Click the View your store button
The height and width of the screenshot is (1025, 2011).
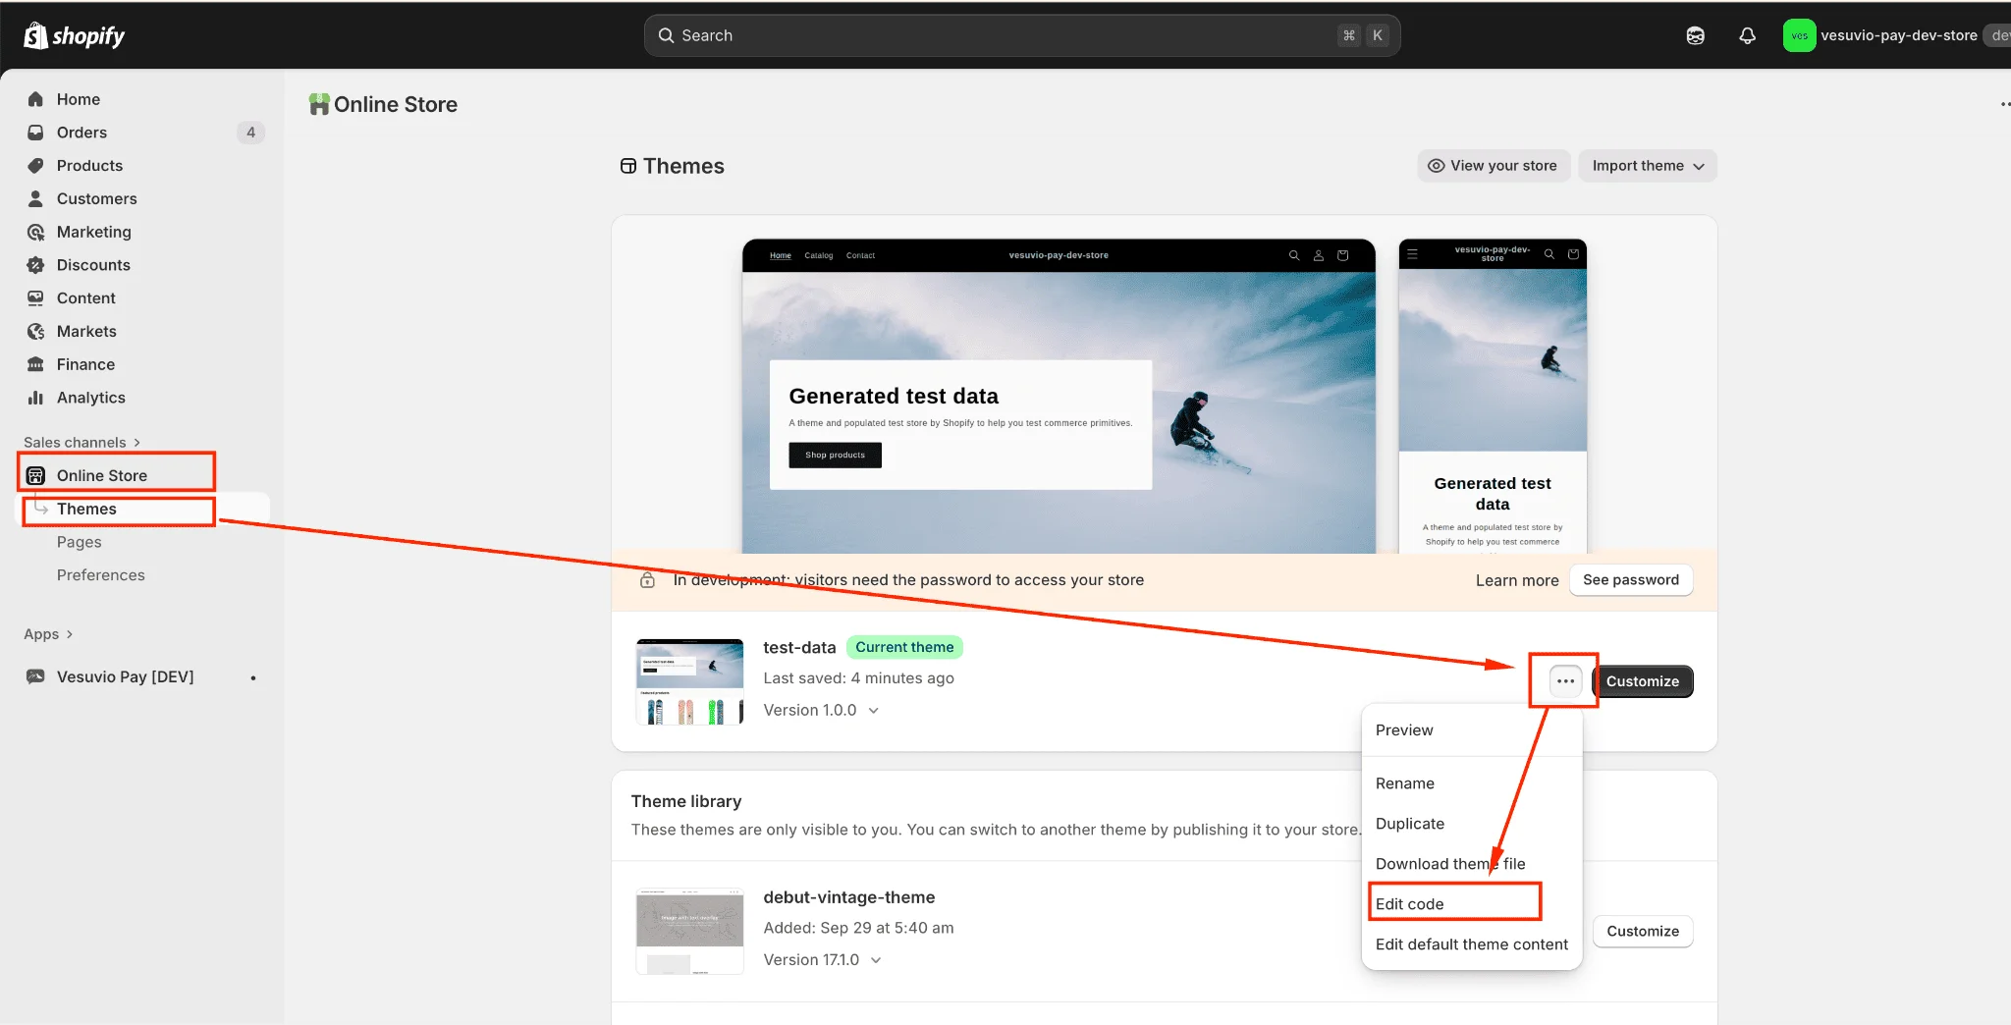coord(1493,166)
